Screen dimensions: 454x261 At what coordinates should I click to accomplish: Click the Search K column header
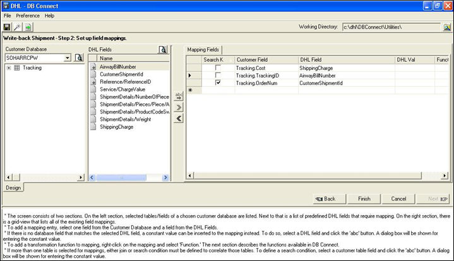218,60
